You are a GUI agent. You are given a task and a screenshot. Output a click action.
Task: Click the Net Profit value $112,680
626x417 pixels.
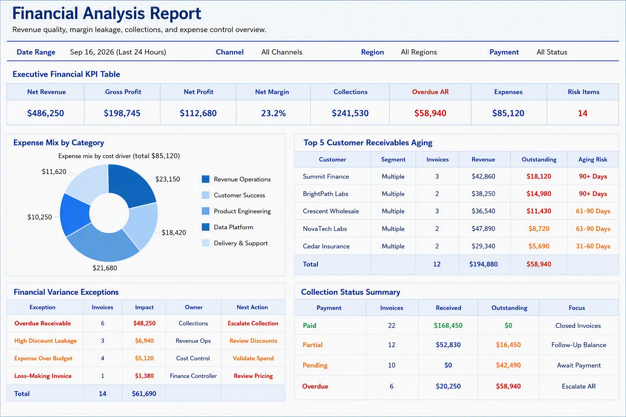click(x=198, y=113)
